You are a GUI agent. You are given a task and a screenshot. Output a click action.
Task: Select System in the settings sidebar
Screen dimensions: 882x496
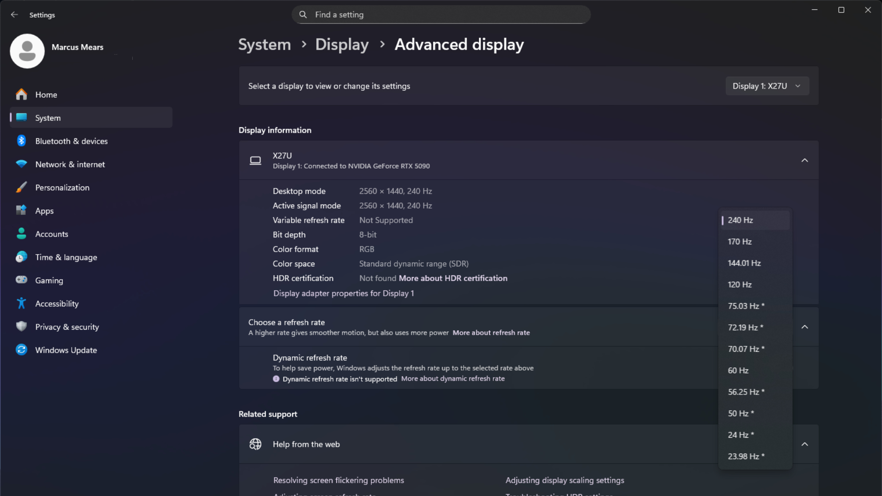pyautogui.click(x=48, y=118)
